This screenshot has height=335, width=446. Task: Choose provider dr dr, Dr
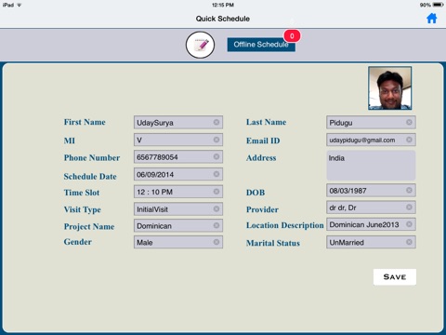coord(371,207)
